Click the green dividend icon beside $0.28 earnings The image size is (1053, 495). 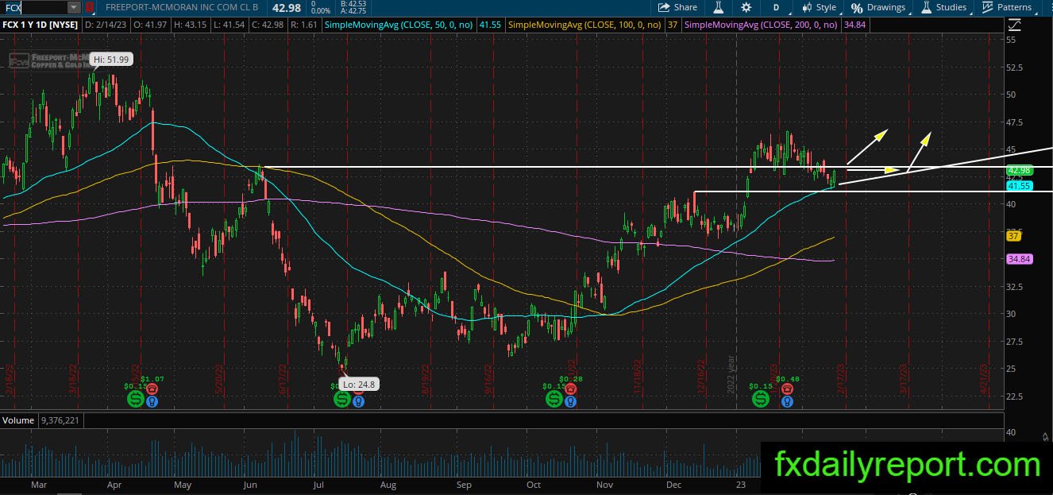coord(553,399)
